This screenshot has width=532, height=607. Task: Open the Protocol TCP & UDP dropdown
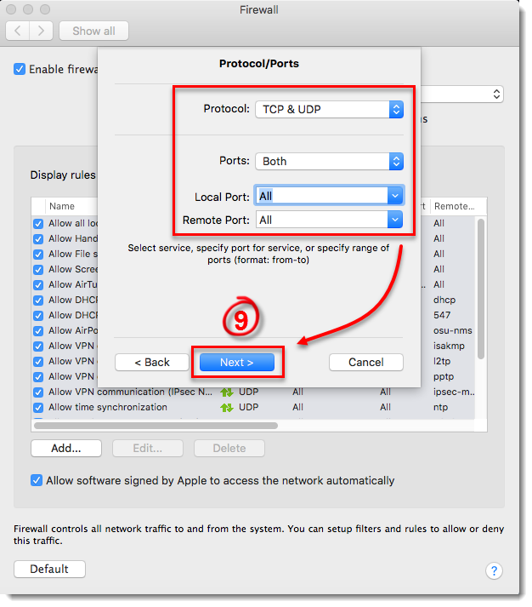point(329,110)
